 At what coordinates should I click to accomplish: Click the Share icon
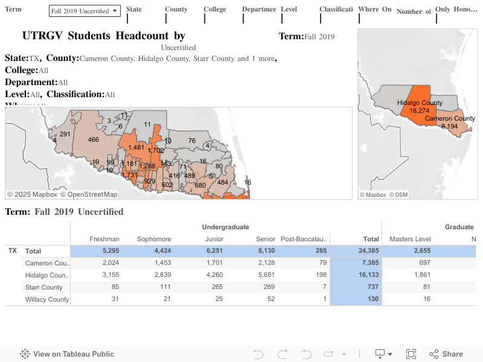tap(433, 354)
